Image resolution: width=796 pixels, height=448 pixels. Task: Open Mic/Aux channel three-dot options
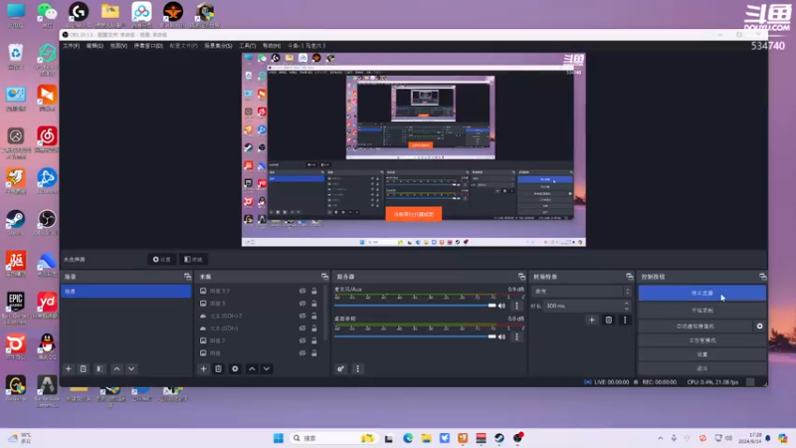516,306
